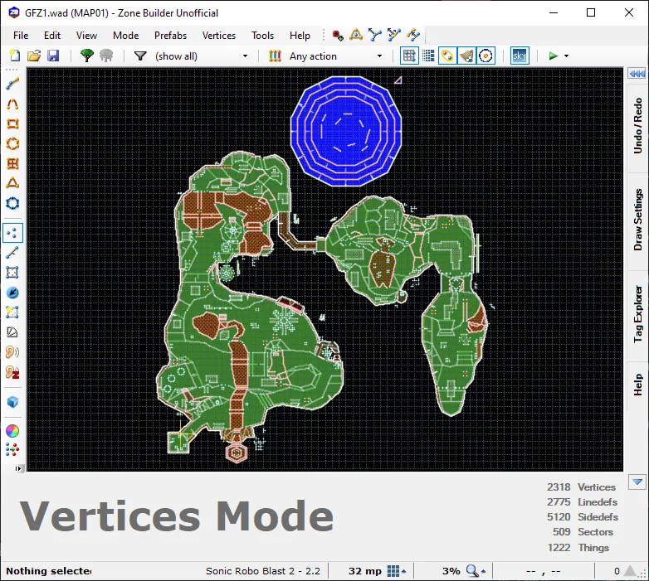Screen dimensions: 649x581
Task: Click the orange stairs-like toolbar icon
Action: click(x=413, y=35)
